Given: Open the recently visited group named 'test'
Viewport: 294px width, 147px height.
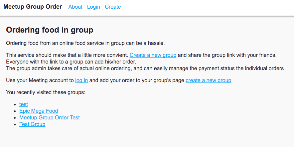Looking at the screenshot, I should 24,104.
